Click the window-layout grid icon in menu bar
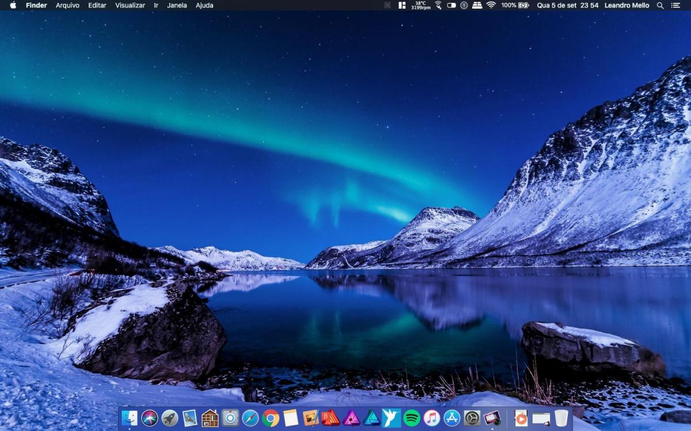The height and width of the screenshot is (431, 691). (x=402, y=5)
